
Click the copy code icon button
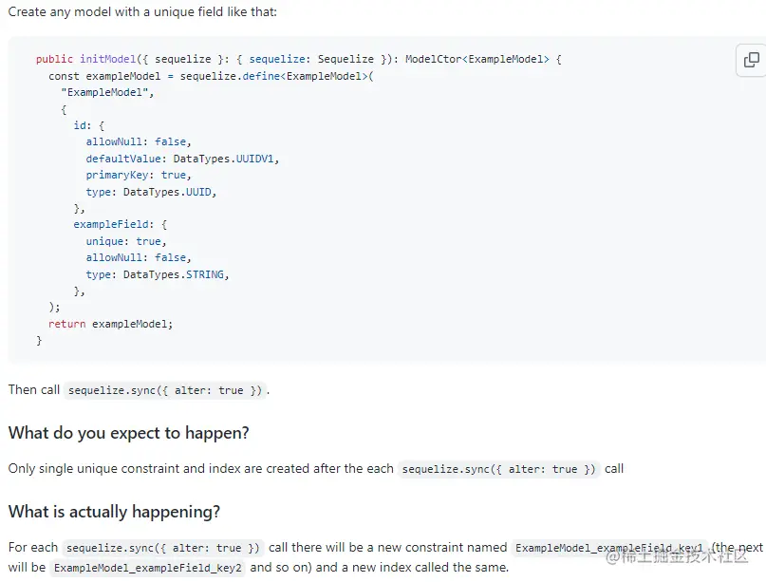coord(751,60)
